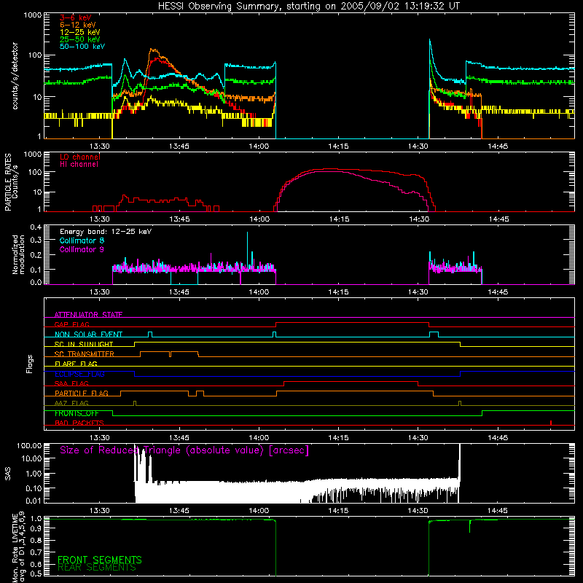Click the livetime dip near 14:40

pos(469,526)
